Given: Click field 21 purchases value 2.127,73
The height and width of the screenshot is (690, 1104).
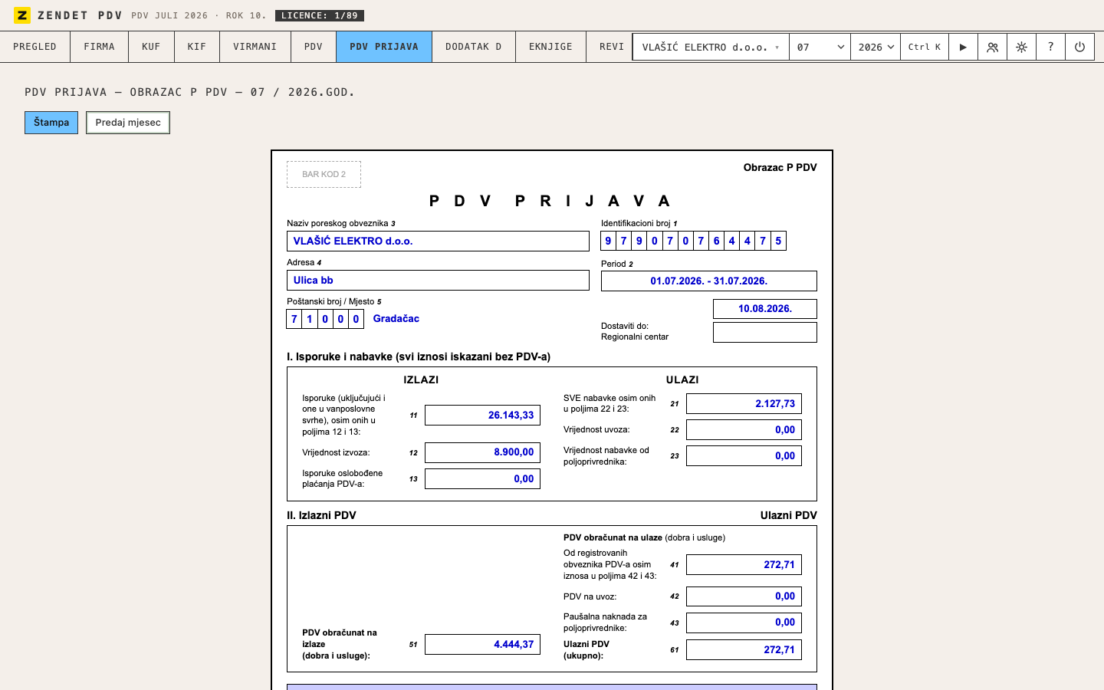Looking at the screenshot, I should coord(744,403).
